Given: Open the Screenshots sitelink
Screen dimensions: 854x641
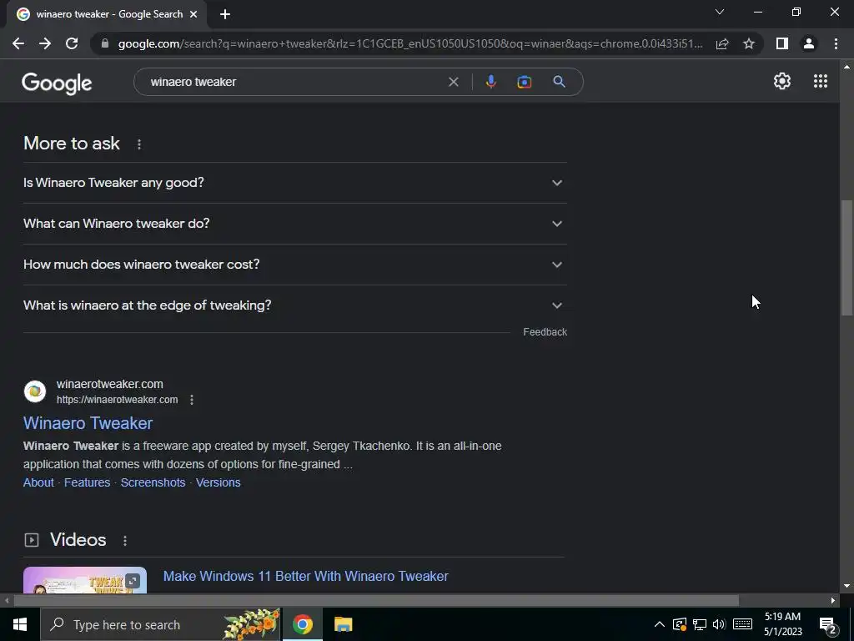Looking at the screenshot, I should pyautogui.click(x=153, y=482).
